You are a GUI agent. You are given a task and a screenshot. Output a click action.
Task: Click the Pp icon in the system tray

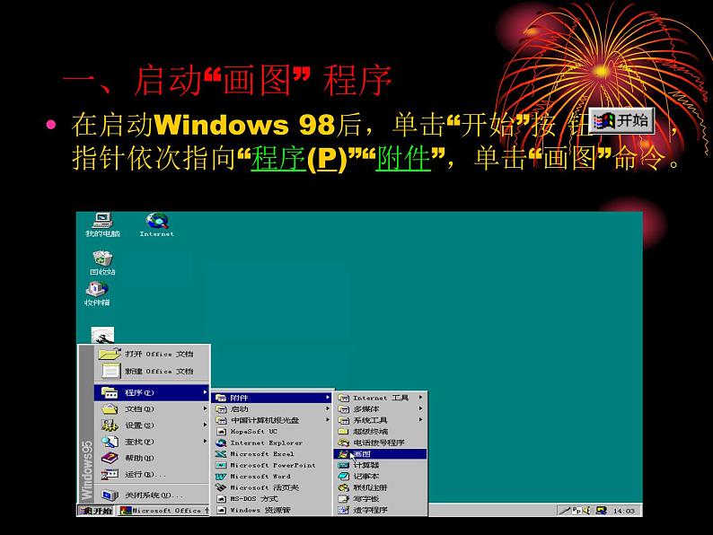pyautogui.click(x=577, y=511)
